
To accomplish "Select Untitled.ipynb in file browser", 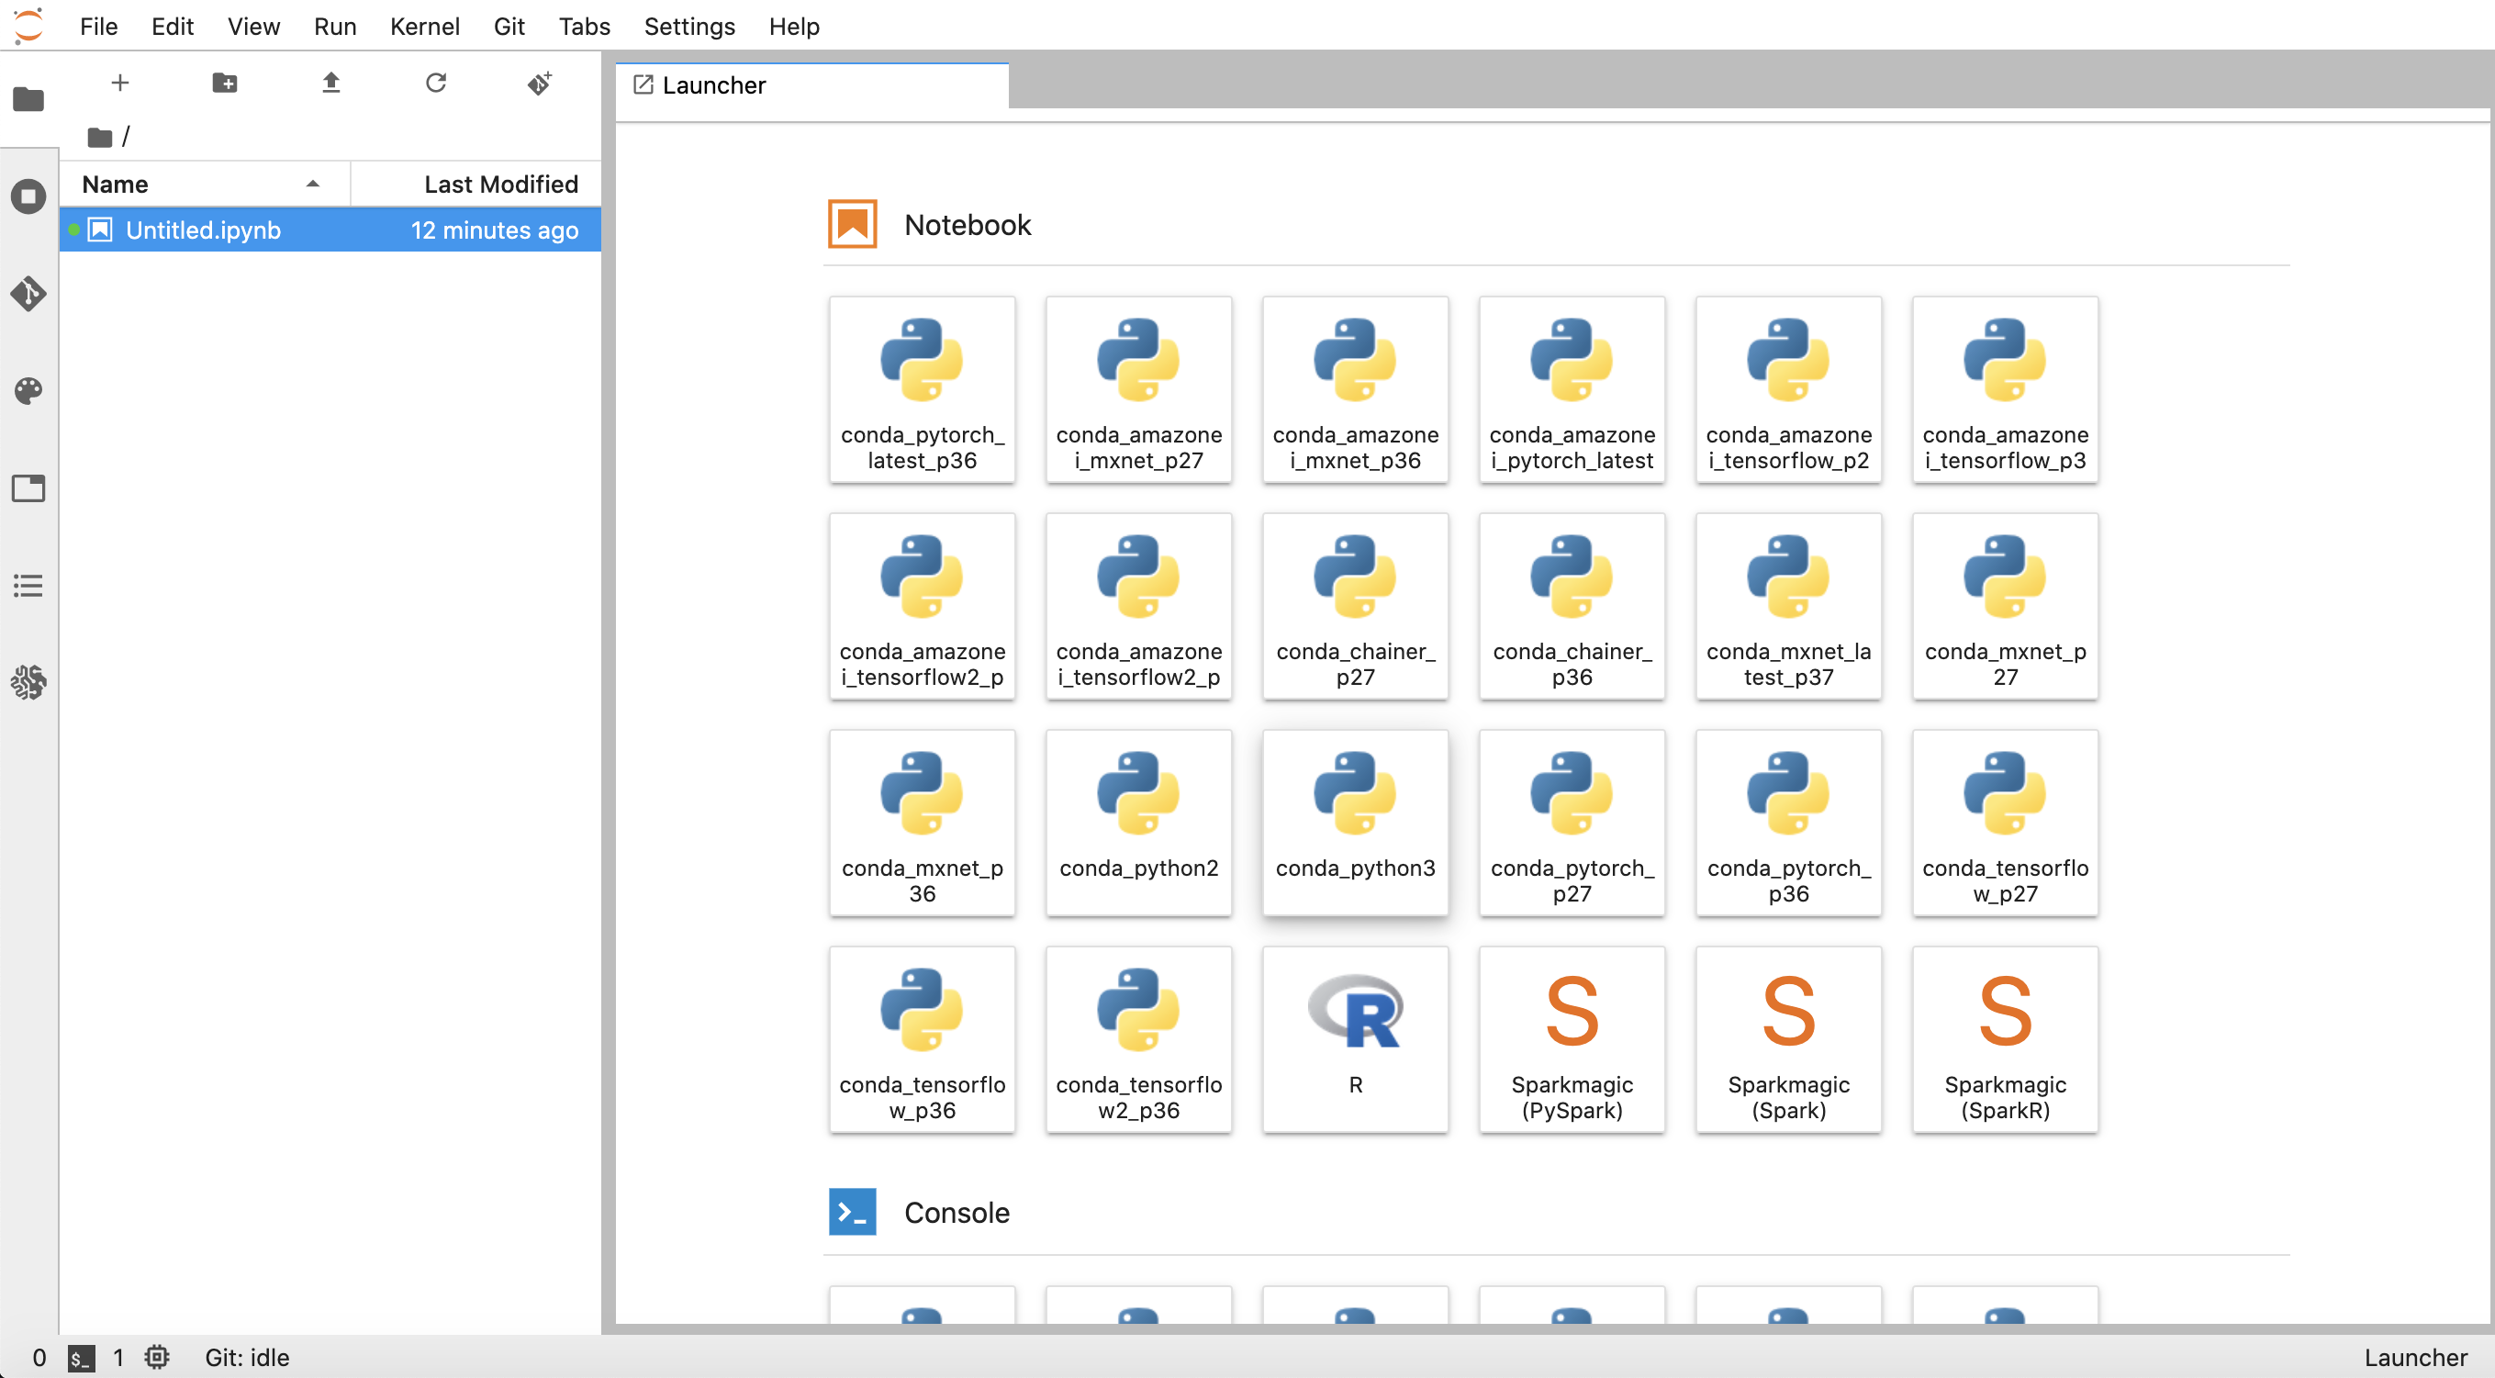I will tap(204, 230).
